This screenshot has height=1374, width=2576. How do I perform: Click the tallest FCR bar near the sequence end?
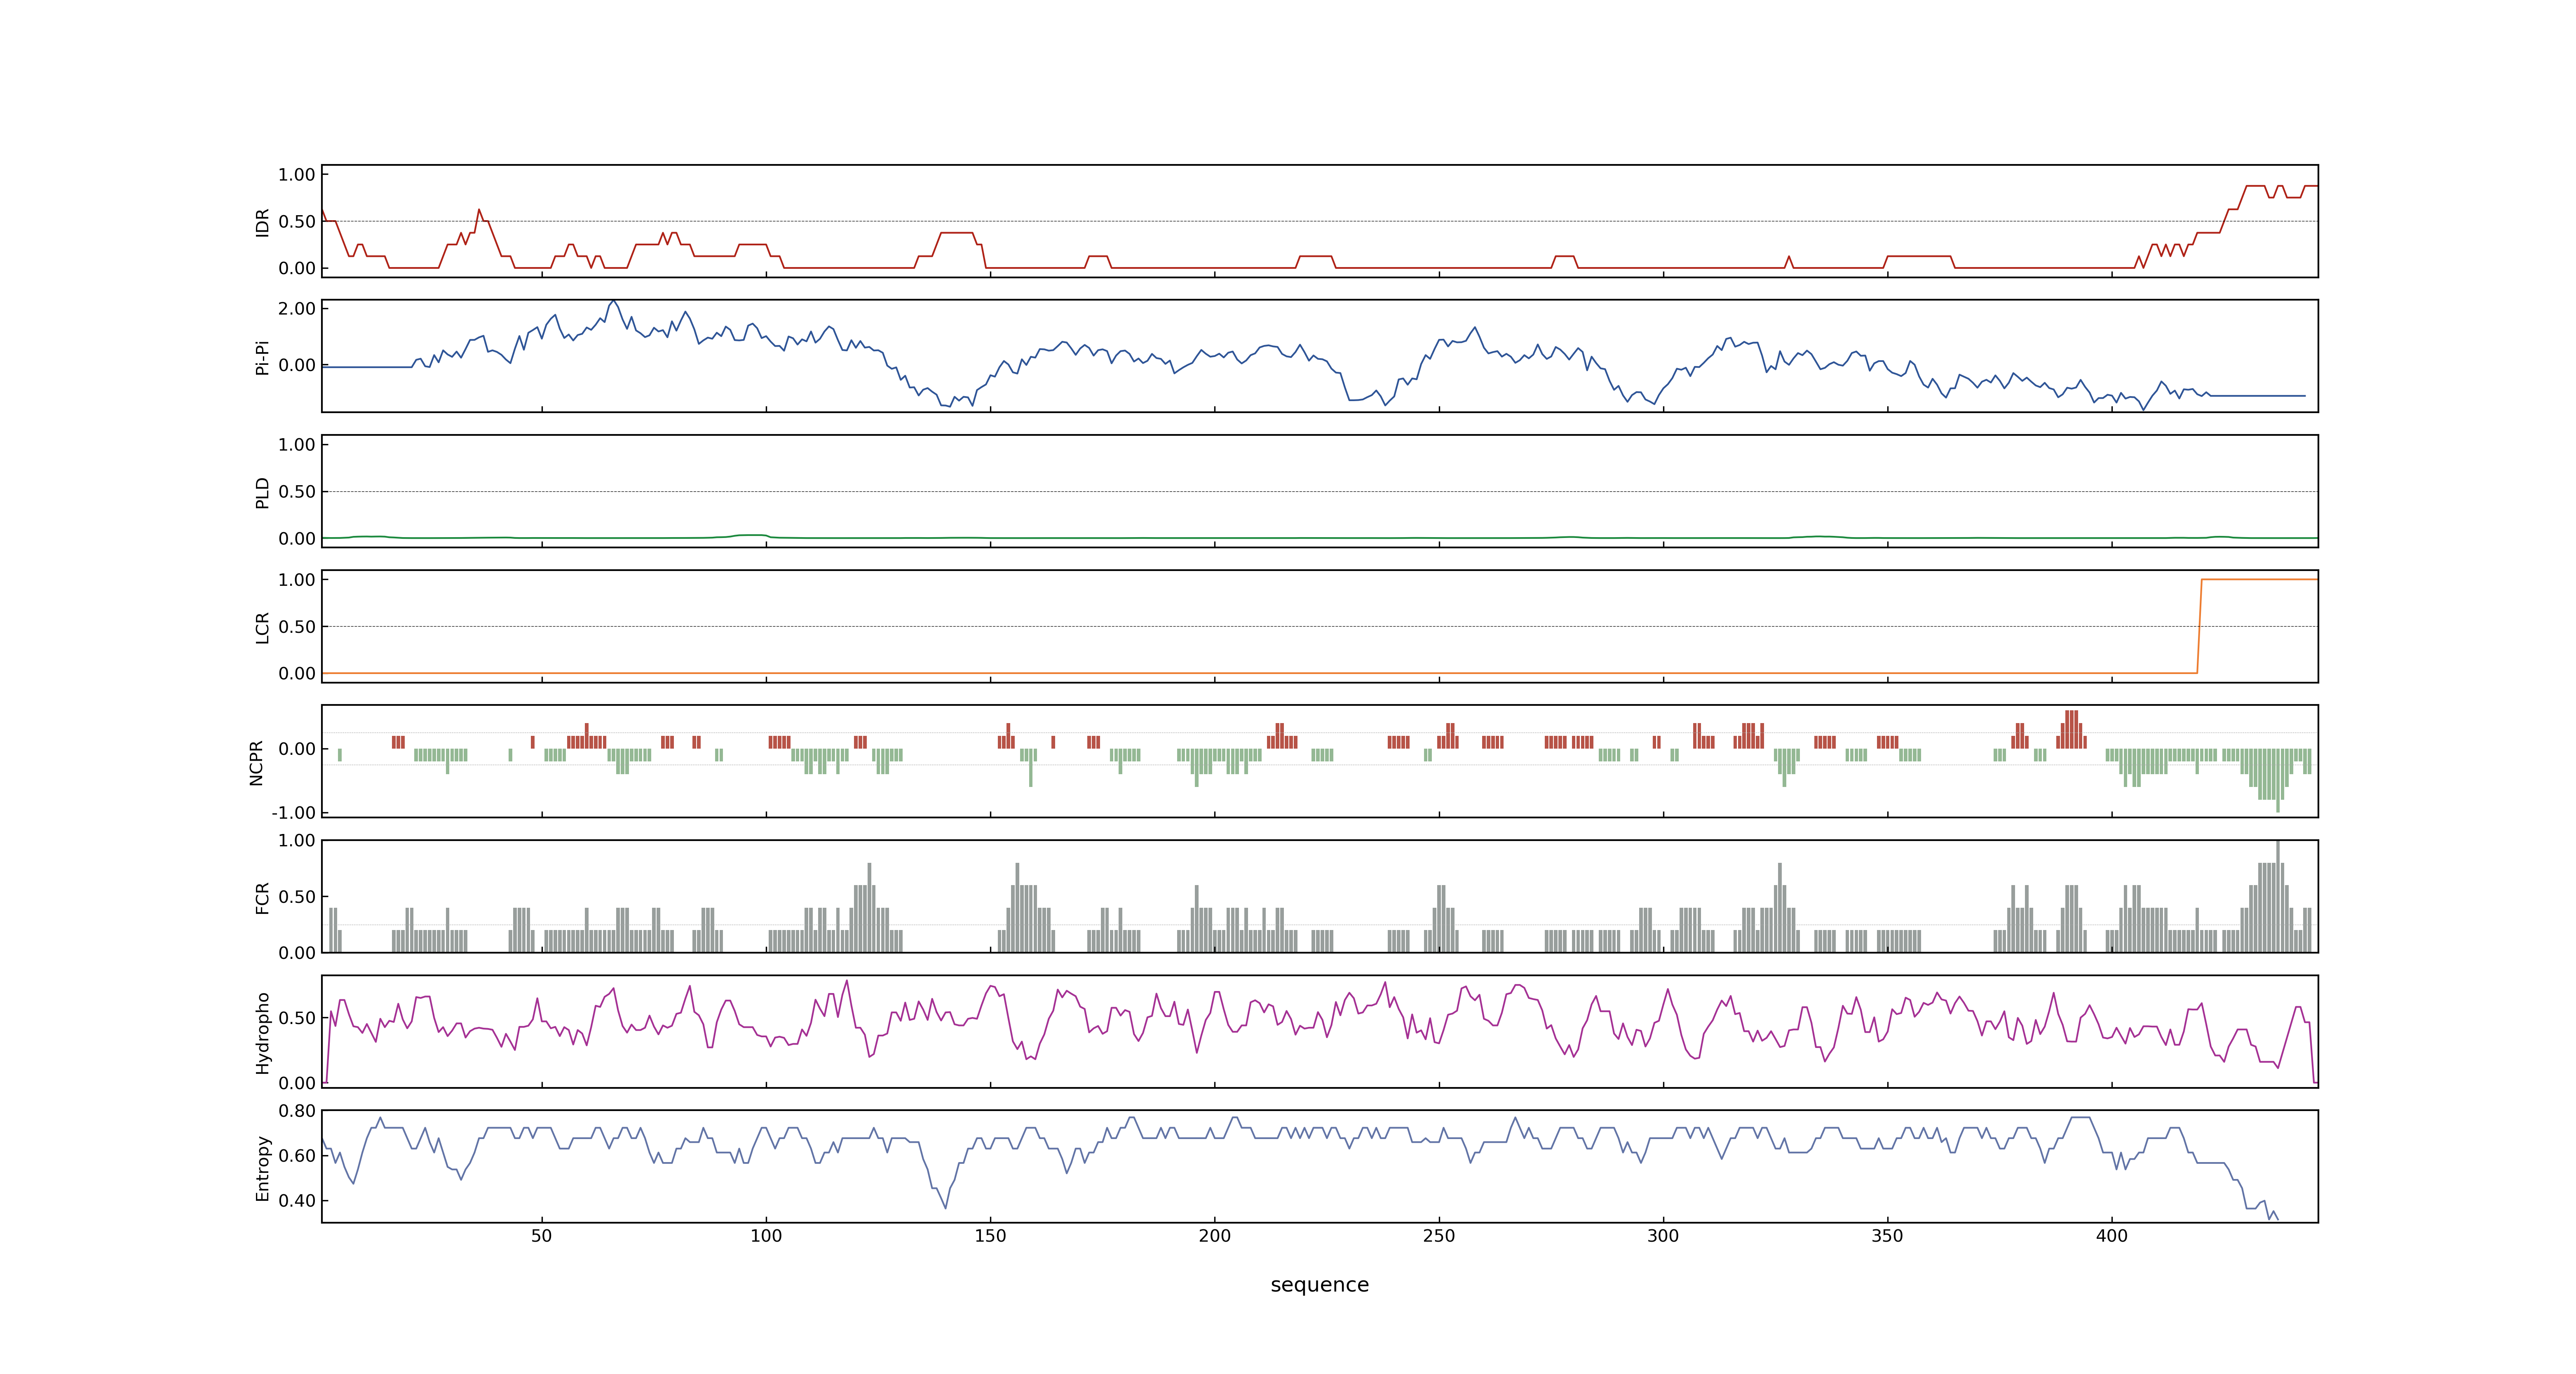pos(2278,897)
